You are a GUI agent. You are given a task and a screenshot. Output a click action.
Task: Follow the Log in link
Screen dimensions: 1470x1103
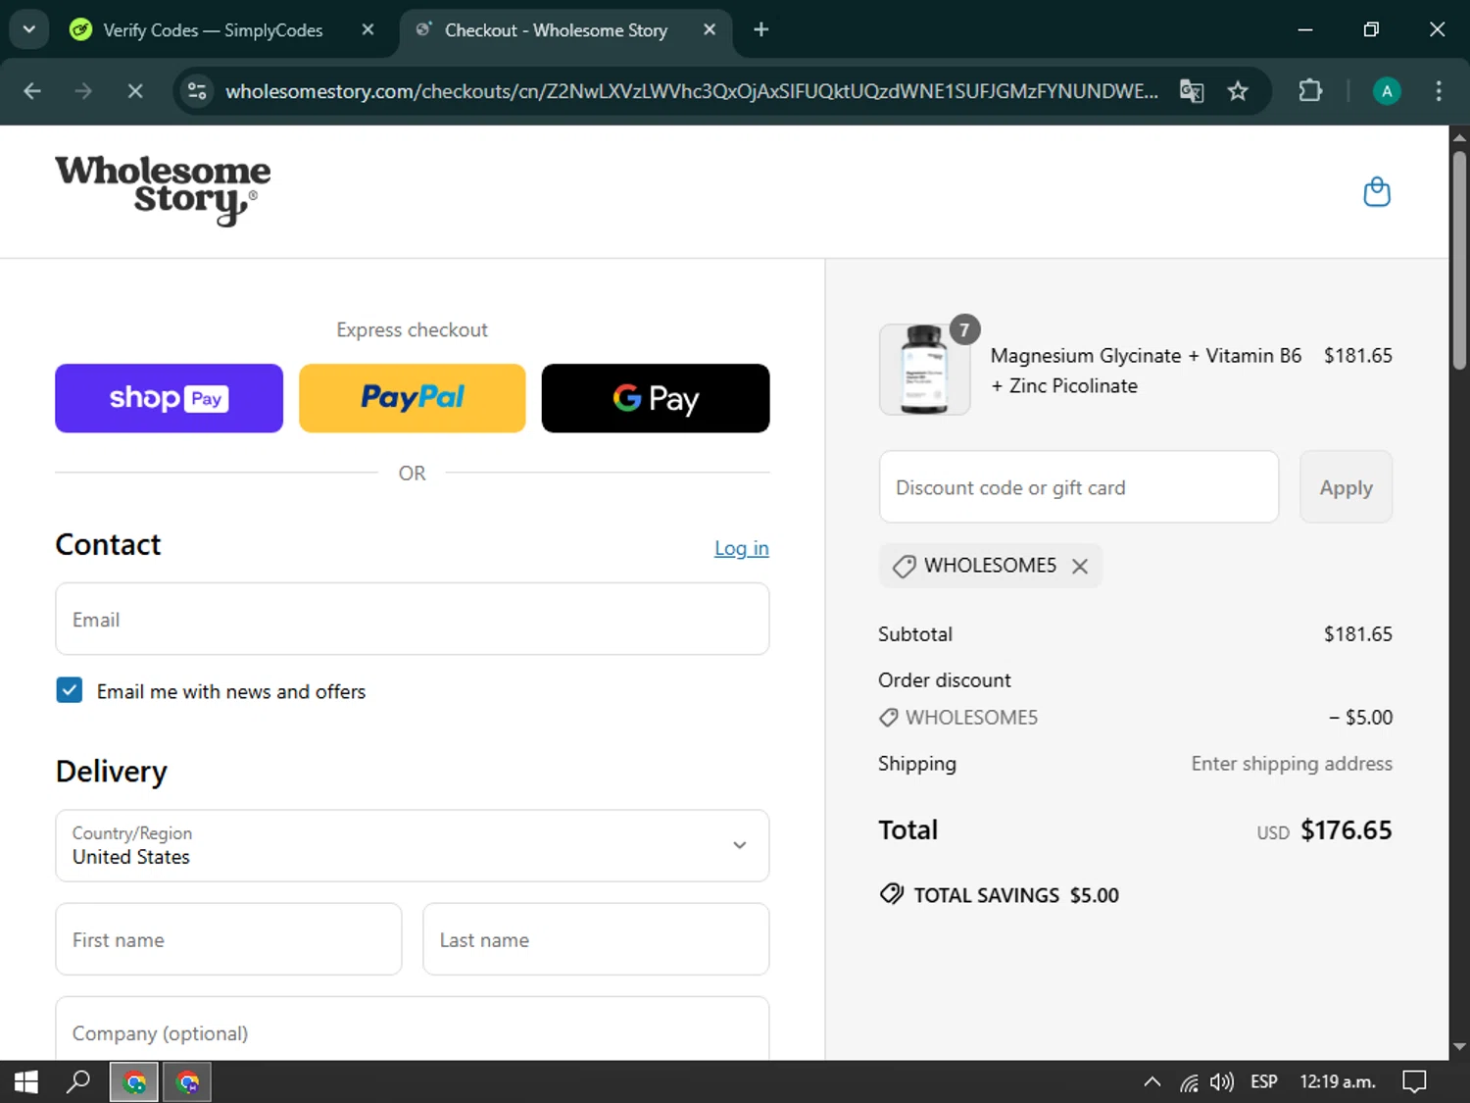[742, 548]
